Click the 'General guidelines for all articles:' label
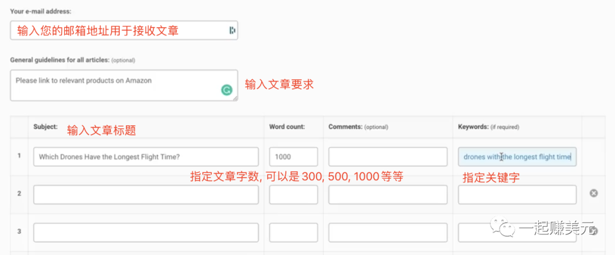Image resolution: width=615 pixels, height=255 pixels. 60,60
